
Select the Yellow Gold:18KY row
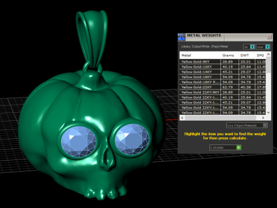click(x=223, y=77)
